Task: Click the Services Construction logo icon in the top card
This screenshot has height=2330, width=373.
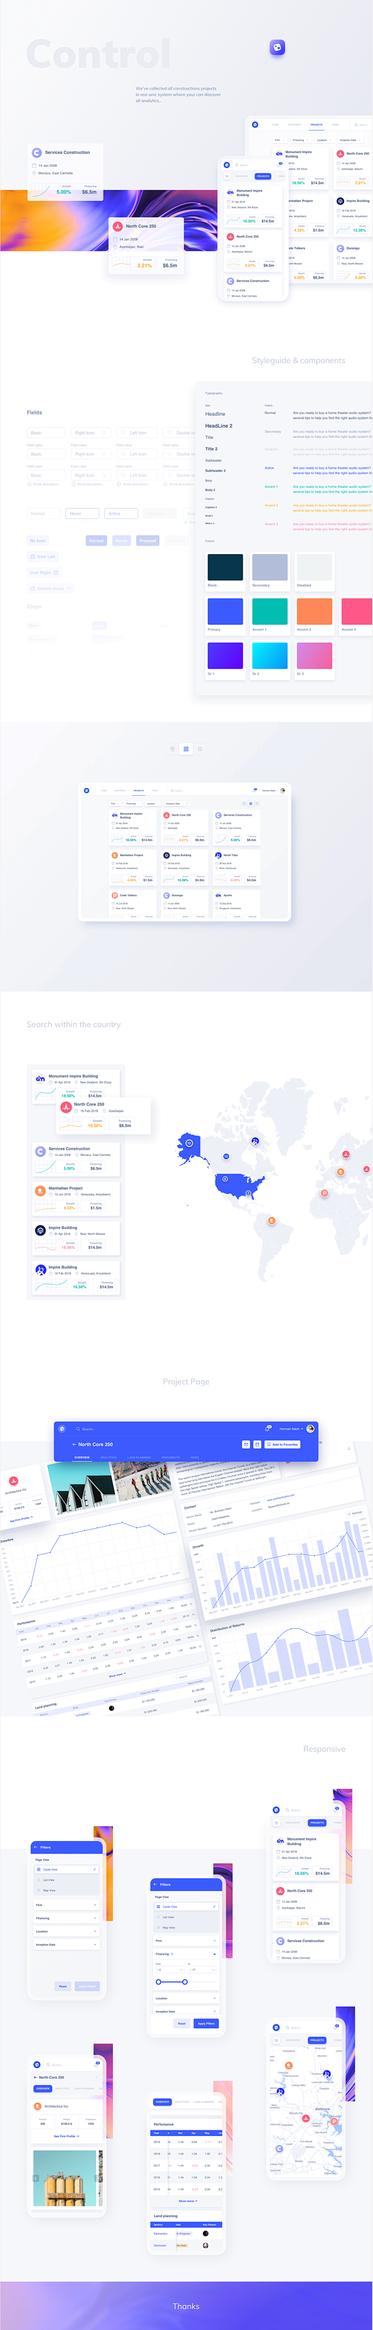Action: tap(37, 153)
